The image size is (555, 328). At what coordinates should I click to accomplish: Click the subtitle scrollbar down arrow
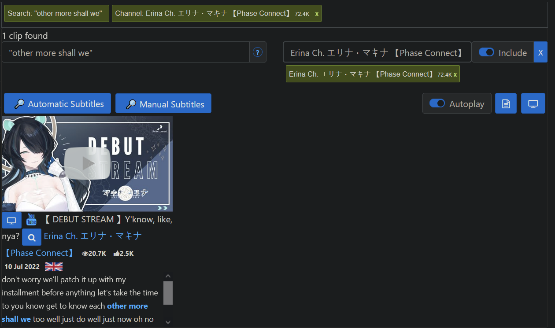168,322
